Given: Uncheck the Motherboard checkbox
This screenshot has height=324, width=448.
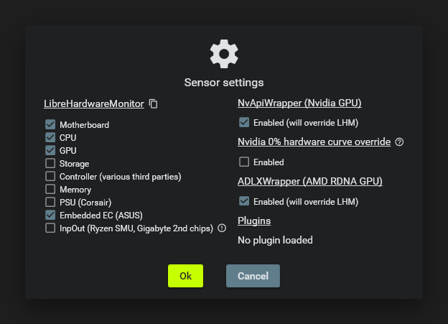Looking at the screenshot, I should (x=50, y=124).
